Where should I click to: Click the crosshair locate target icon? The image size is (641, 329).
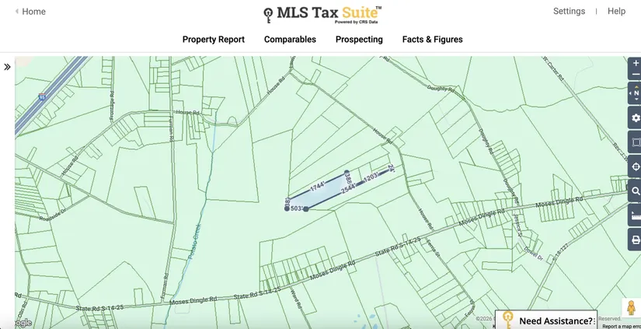click(636, 166)
